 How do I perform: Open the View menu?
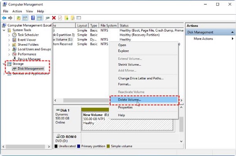tap(29, 11)
